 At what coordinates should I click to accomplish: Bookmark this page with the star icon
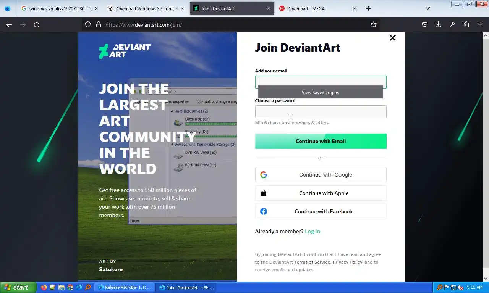point(374,24)
